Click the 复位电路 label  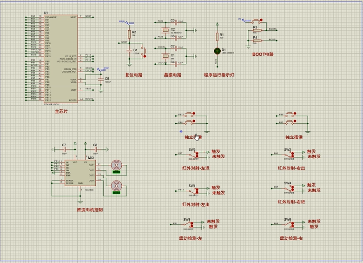pyautogui.click(x=134, y=75)
